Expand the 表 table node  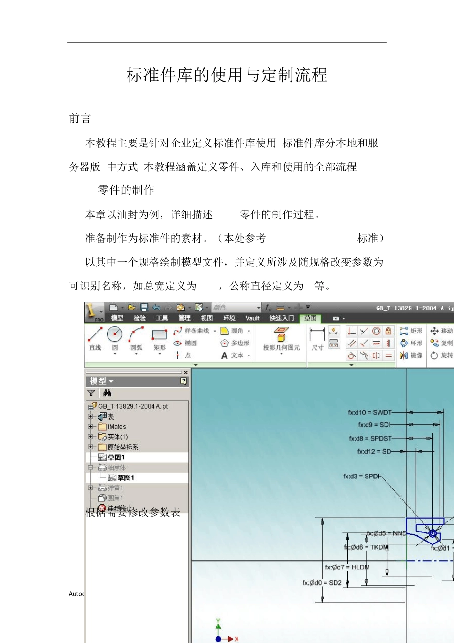[x=90, y=416]
